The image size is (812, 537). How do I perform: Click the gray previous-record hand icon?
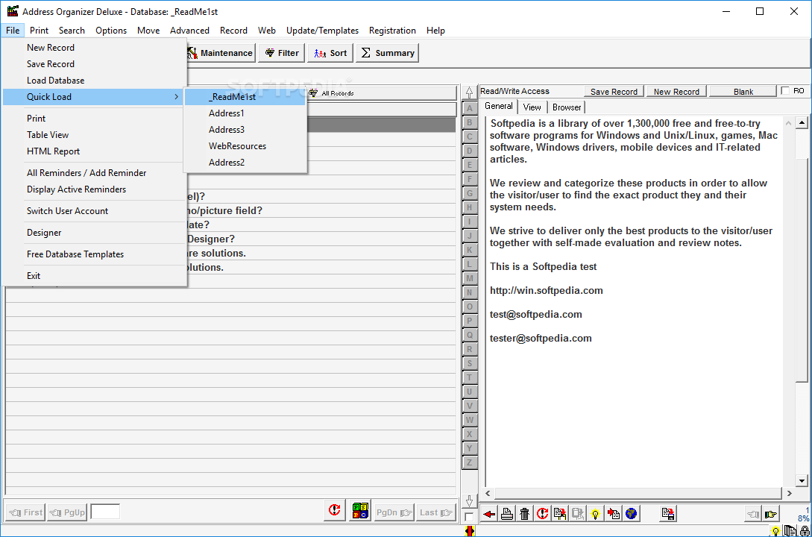[753, 514]
